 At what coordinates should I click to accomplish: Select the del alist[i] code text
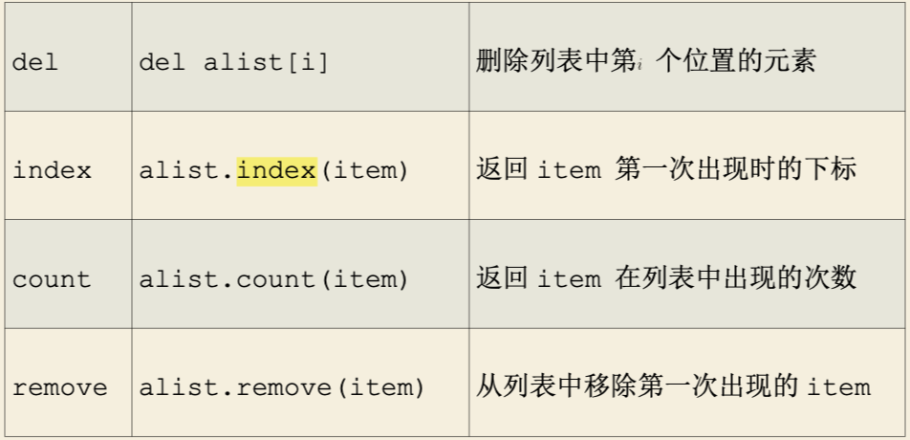coord(234,62)
